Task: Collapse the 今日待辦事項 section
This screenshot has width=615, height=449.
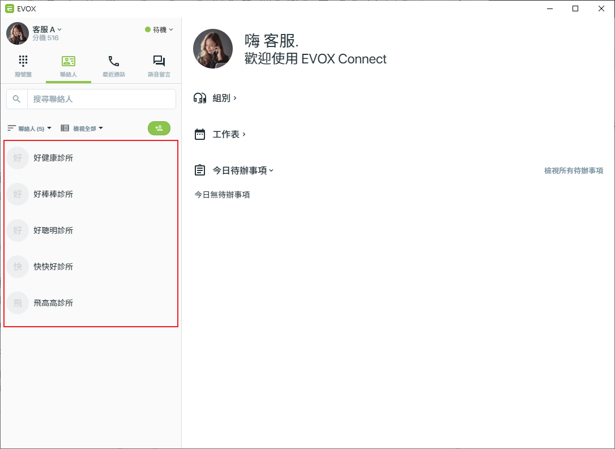Action: [243, 170]
